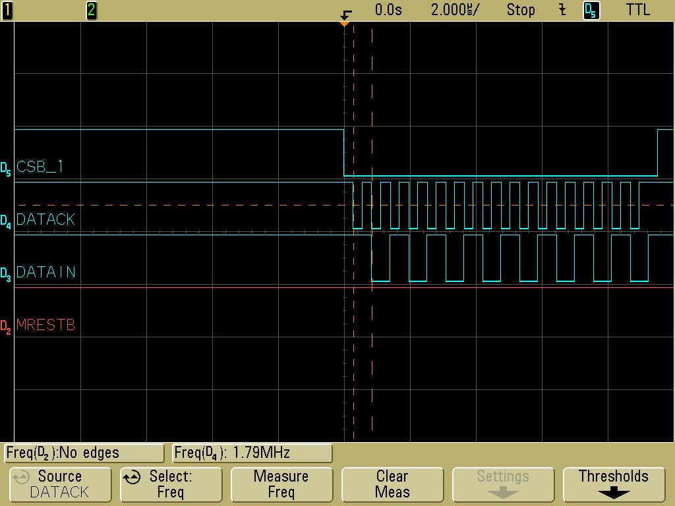Click the rotary knob icon on Source softkey
This screenshot has height=506, width=675.
[x=20, y=477]
